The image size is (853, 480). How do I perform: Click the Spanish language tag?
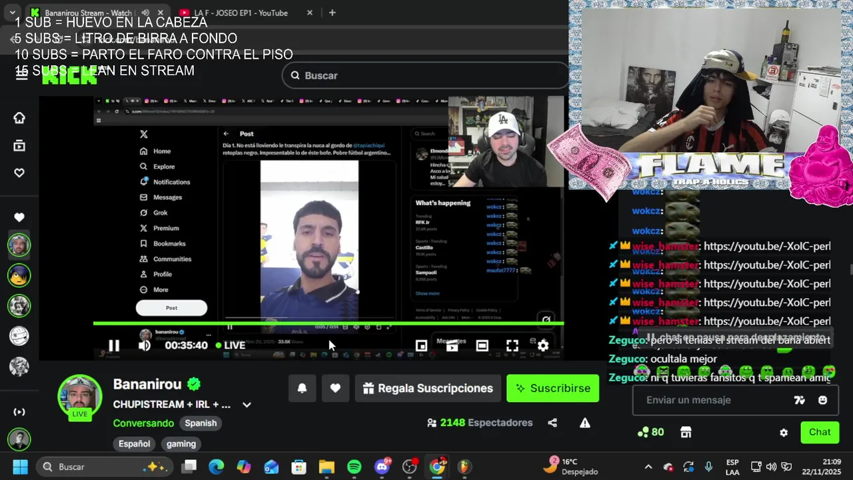[x=201, y=423]
